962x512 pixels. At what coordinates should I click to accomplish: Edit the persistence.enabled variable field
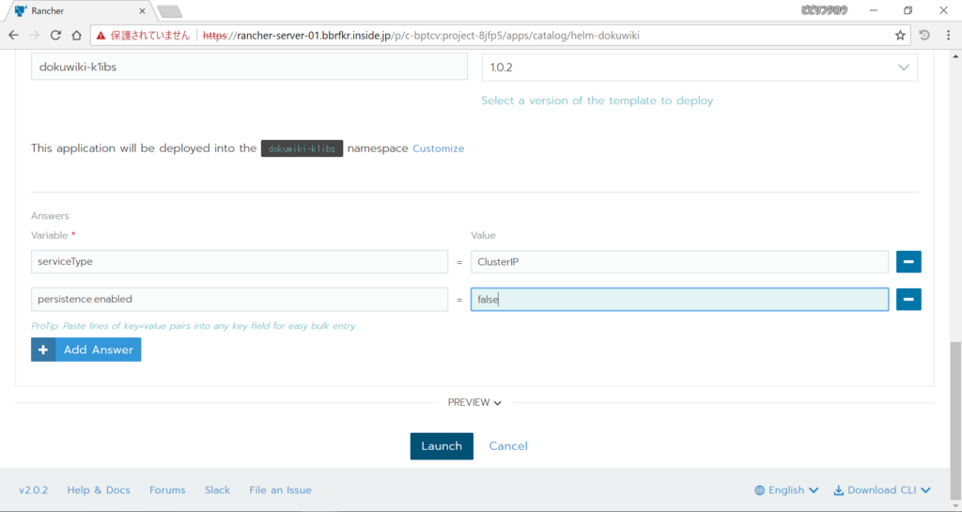[x=240, y=300]
